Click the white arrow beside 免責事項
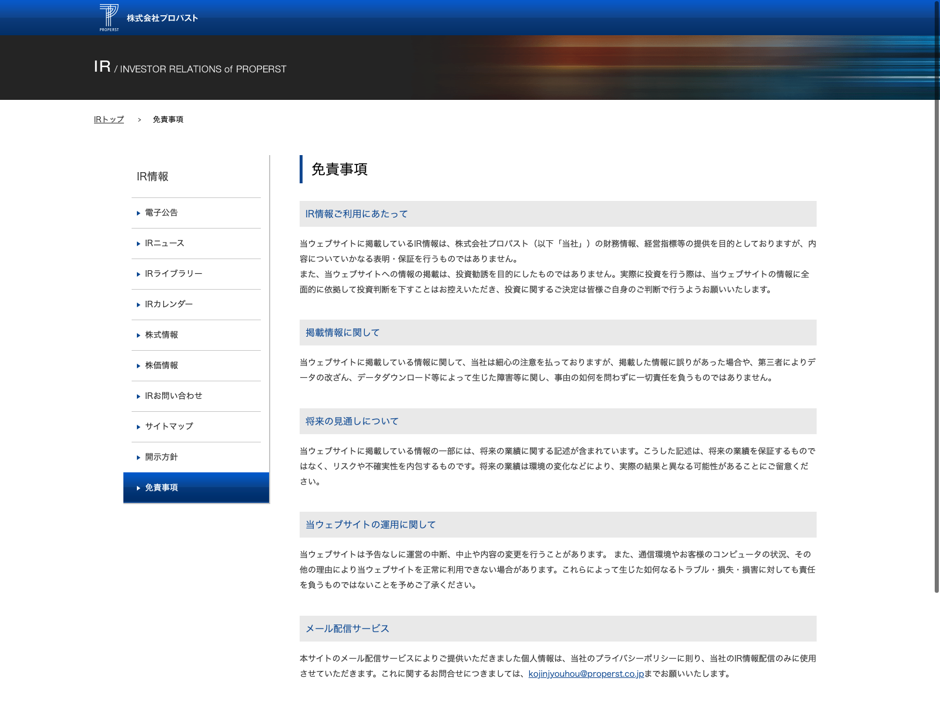 (139, 488)
